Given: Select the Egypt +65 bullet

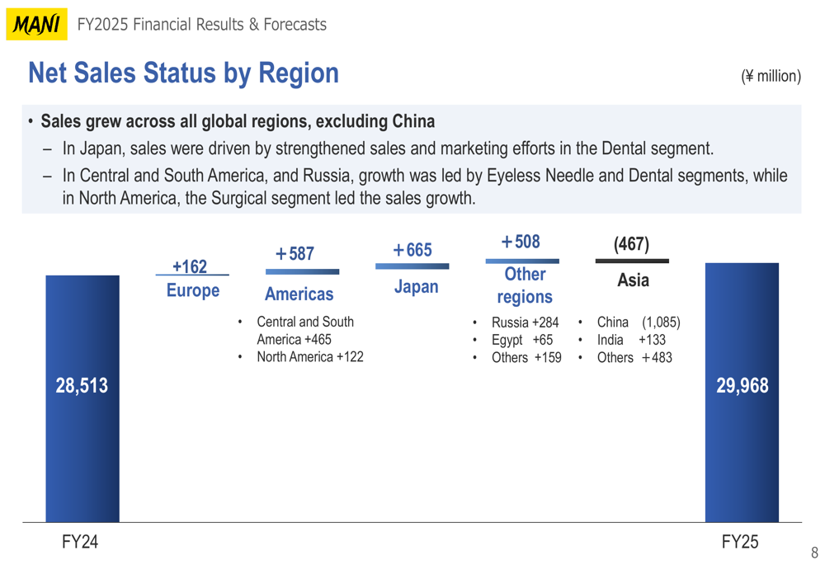Looking at the screenshot, I should (521, 340).
